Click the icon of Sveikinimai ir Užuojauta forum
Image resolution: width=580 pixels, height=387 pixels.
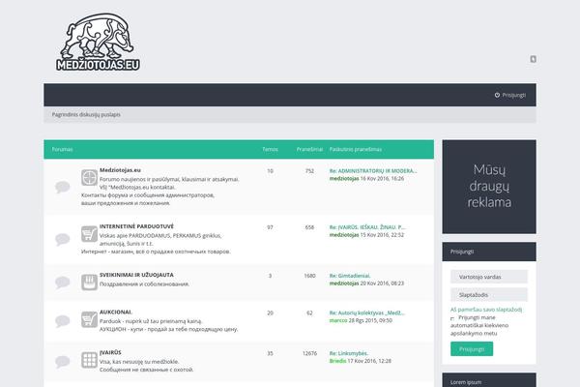pos(89,283)
